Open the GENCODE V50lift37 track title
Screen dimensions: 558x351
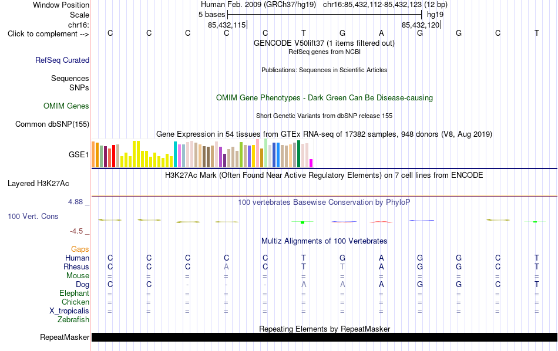coord(324,43)
